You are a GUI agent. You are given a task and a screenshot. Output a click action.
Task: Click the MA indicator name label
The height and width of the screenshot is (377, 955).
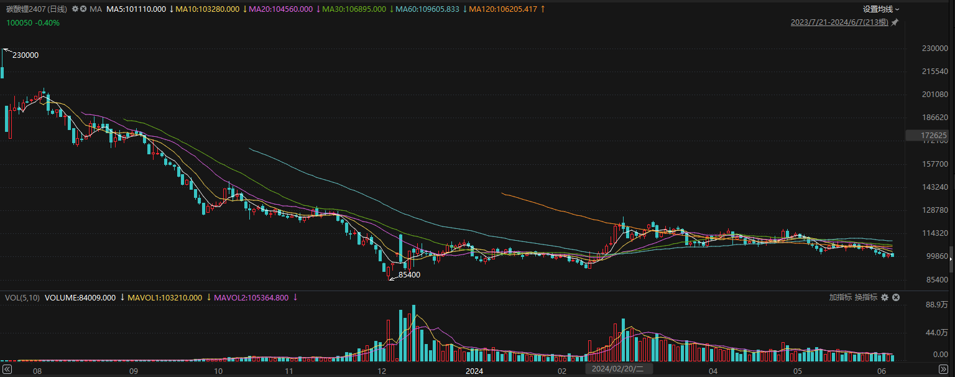pyautogui.click(x=96, y=9)
